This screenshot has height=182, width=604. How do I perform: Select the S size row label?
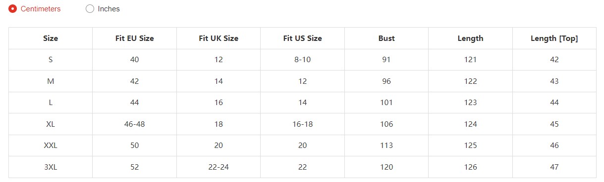pyautogui.click(x=51, y=60)
